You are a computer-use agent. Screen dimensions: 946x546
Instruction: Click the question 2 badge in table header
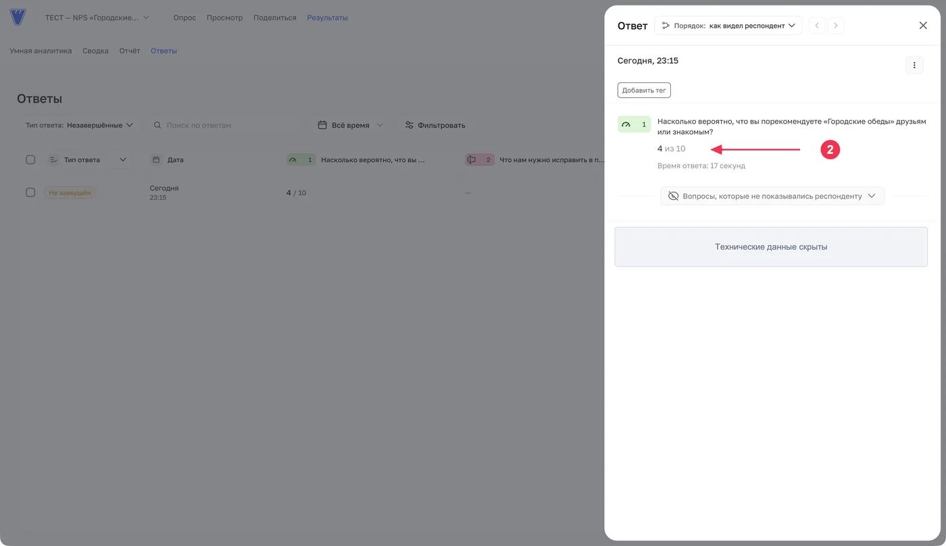point(479,160)
